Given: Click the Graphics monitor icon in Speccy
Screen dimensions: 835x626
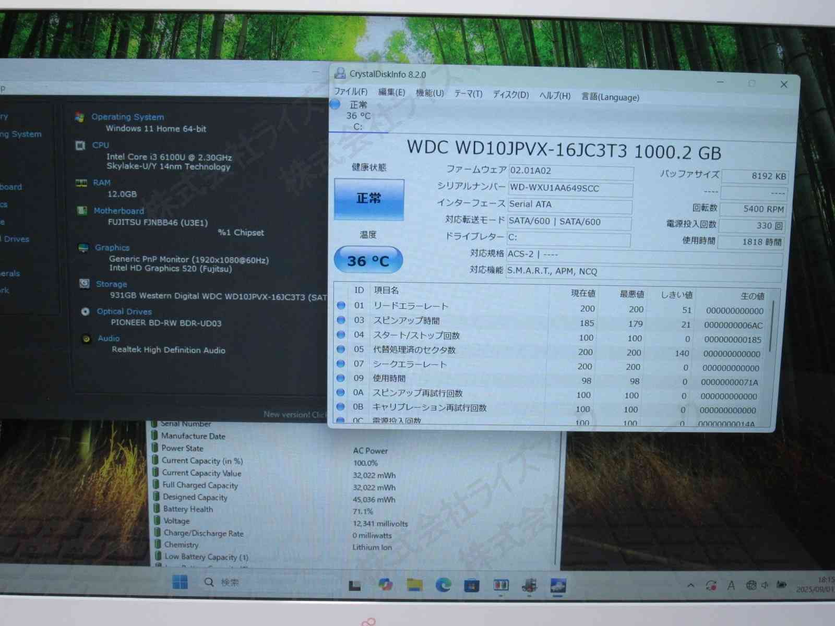Looking at the screenshot, I should point(83,248).
